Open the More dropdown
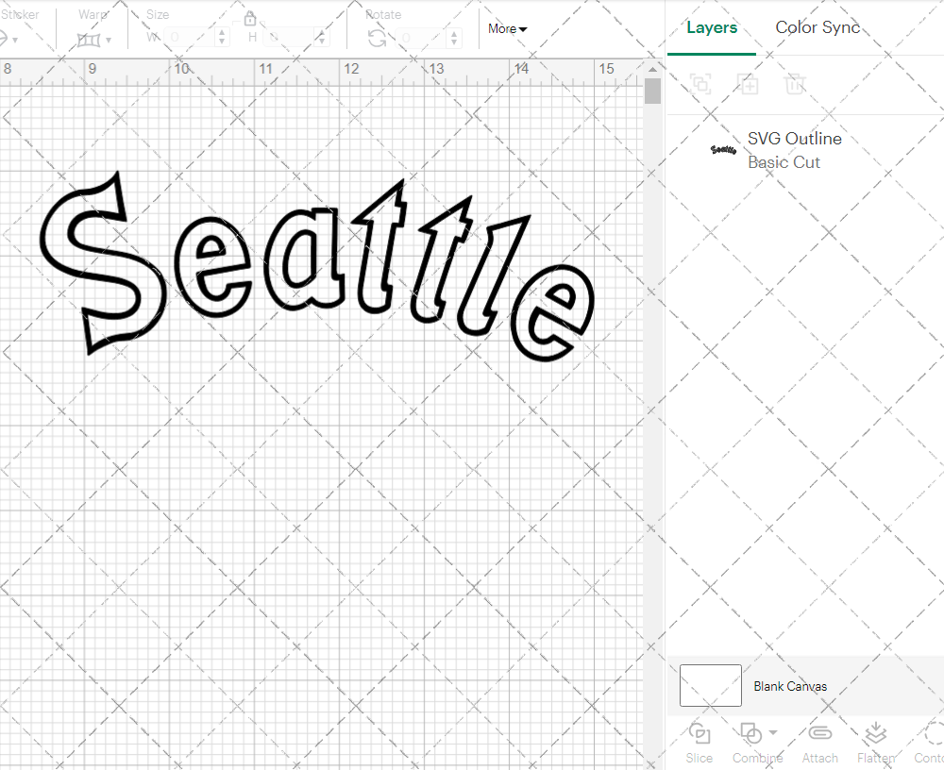The height and width of the screenshot is (770, 944). tap(507, 29)
